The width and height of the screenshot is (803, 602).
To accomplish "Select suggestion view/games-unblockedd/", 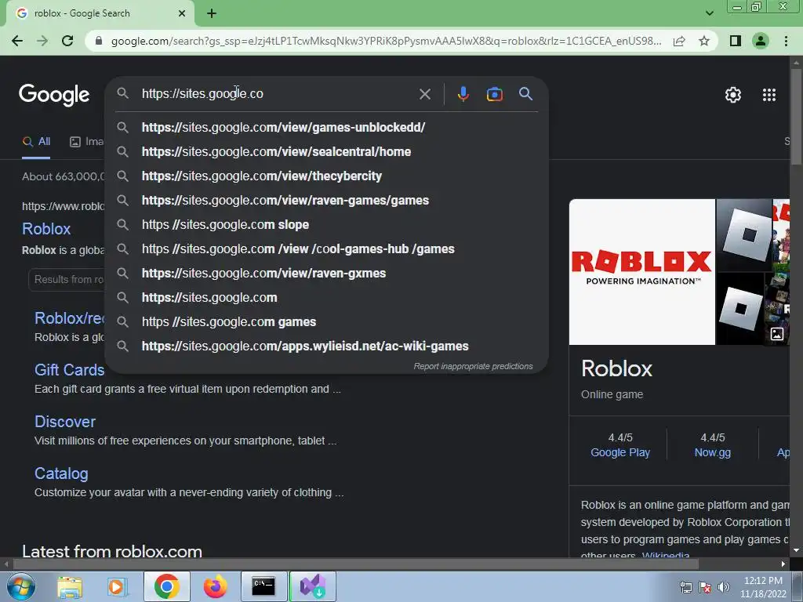I will click(327, 128).
